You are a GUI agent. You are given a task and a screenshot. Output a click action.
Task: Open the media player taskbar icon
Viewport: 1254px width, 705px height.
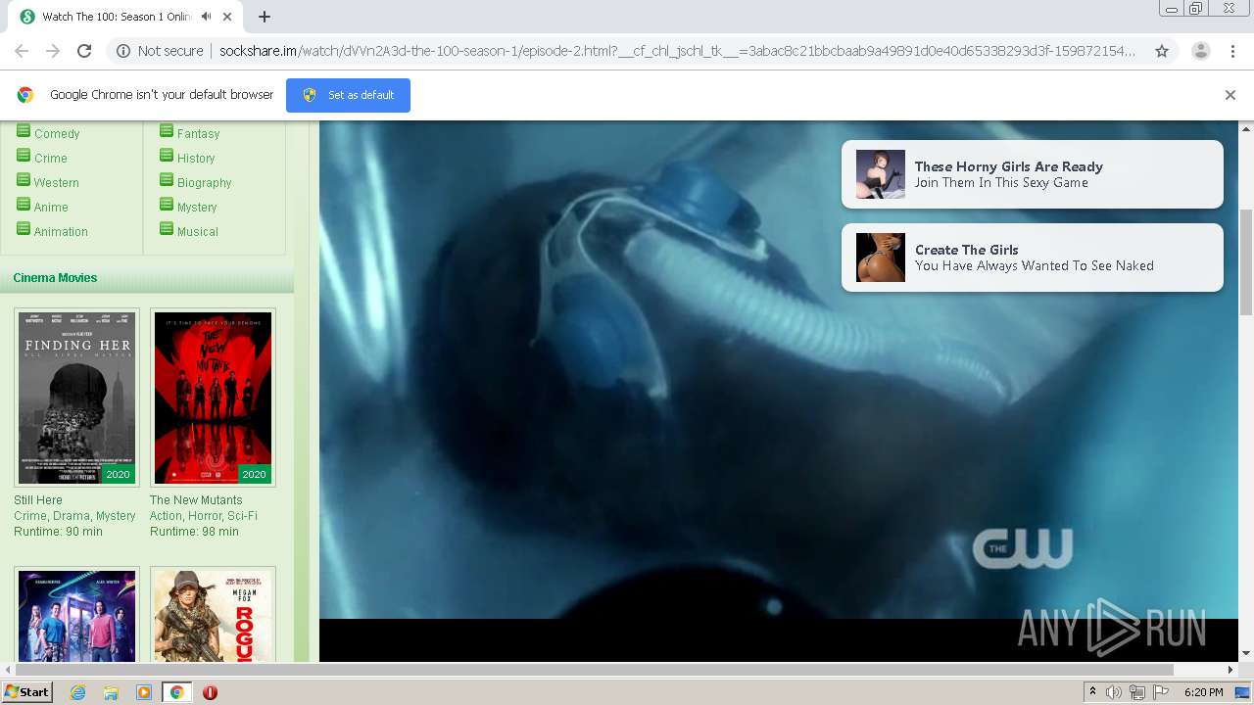point(144,692)
